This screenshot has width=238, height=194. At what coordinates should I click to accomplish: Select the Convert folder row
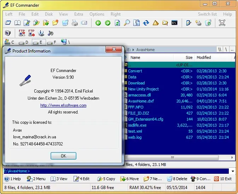pyautogui.click(x=180, y=71)
